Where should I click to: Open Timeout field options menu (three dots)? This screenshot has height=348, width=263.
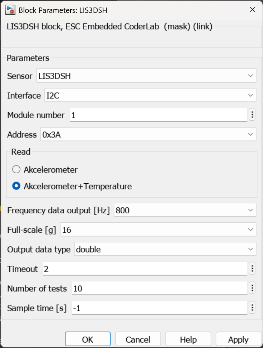pos(252,269)
